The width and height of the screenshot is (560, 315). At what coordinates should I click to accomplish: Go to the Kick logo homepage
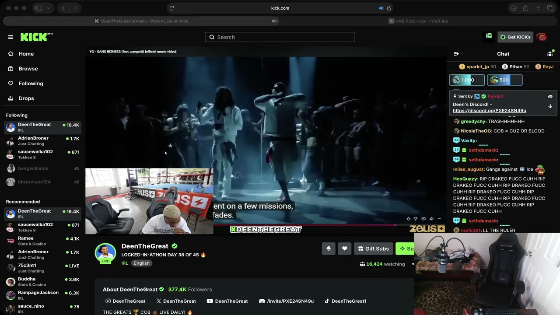(x=36, y=37)
